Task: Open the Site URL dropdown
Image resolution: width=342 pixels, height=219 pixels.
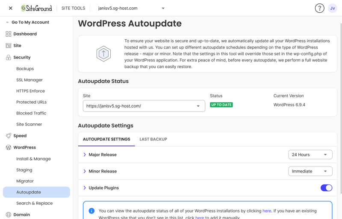Action: 144,106
